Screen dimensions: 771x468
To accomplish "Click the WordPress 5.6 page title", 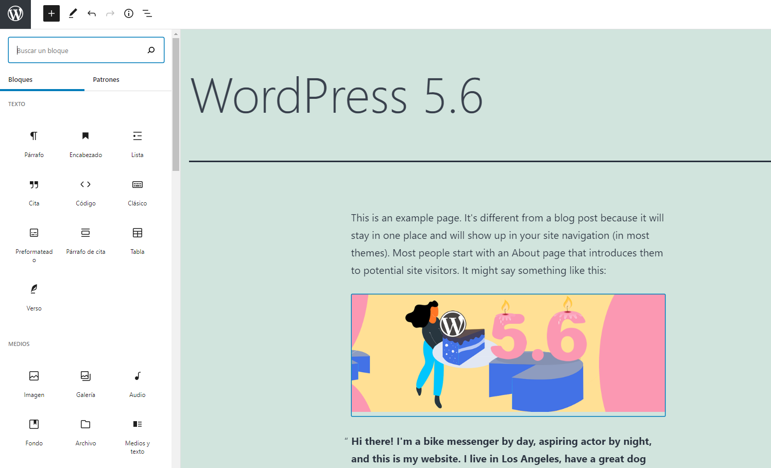I will (337, 96).
